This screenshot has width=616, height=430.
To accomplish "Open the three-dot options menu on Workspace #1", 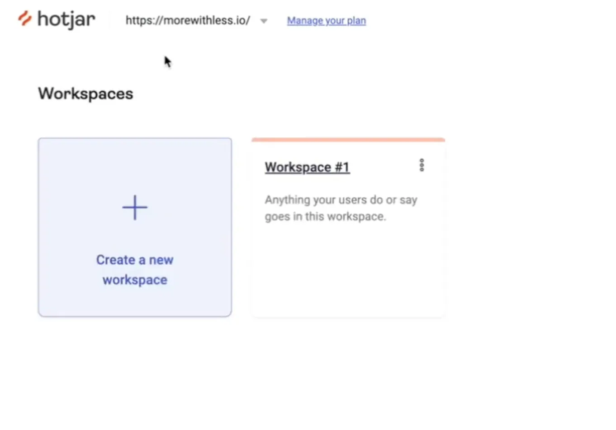I will (422, 165).
